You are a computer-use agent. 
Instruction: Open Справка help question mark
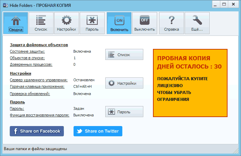click(x=172, y=23)
